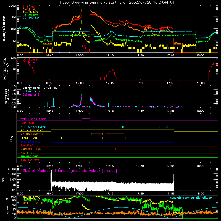Click the Size of Reduced Triangle label
The width and height of the screenshot is (221, 221).
[70, 171]
